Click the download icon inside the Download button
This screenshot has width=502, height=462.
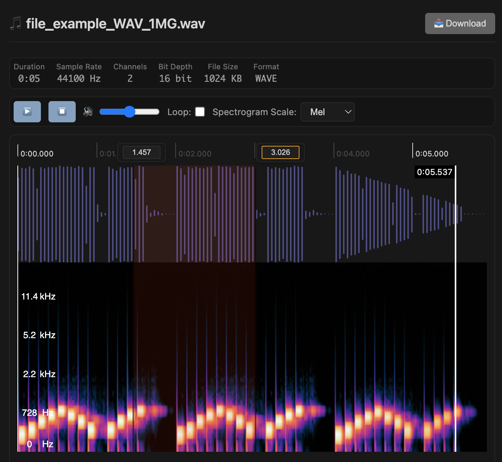(439, 23)
